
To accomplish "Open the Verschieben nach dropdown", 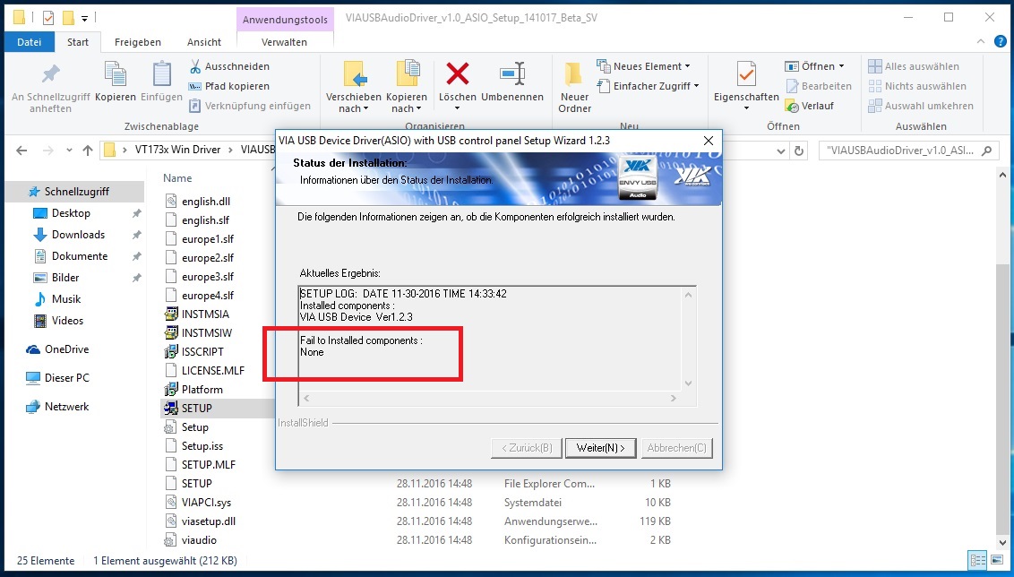I will [x=353, y=108].
